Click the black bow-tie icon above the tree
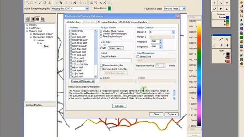The width and height of the screenshot is (244, 137). point(32,19)
